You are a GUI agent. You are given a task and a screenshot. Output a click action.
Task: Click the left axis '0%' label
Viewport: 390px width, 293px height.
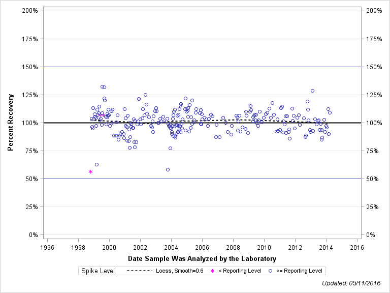click(34, 235)
